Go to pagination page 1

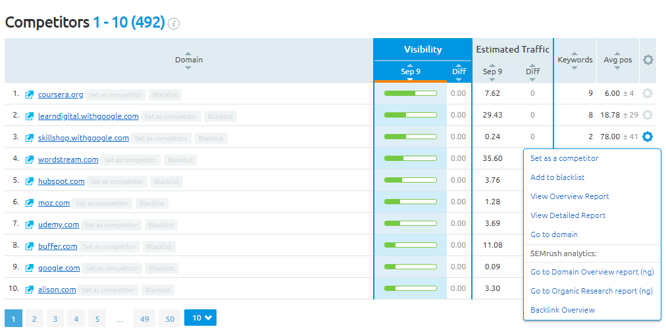click(x=13, y=319)
